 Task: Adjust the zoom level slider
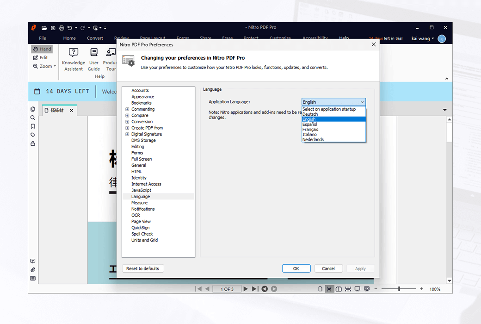tap(399, 289)
